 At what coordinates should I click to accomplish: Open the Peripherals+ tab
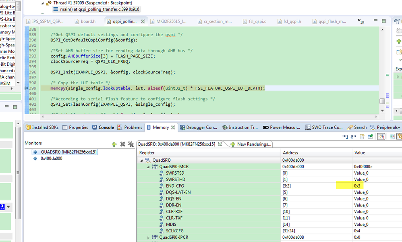click(385, 127)
